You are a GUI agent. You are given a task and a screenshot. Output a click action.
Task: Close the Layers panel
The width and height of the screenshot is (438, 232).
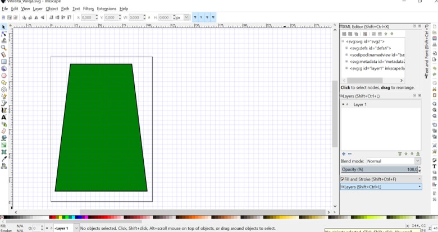[419, 95]
